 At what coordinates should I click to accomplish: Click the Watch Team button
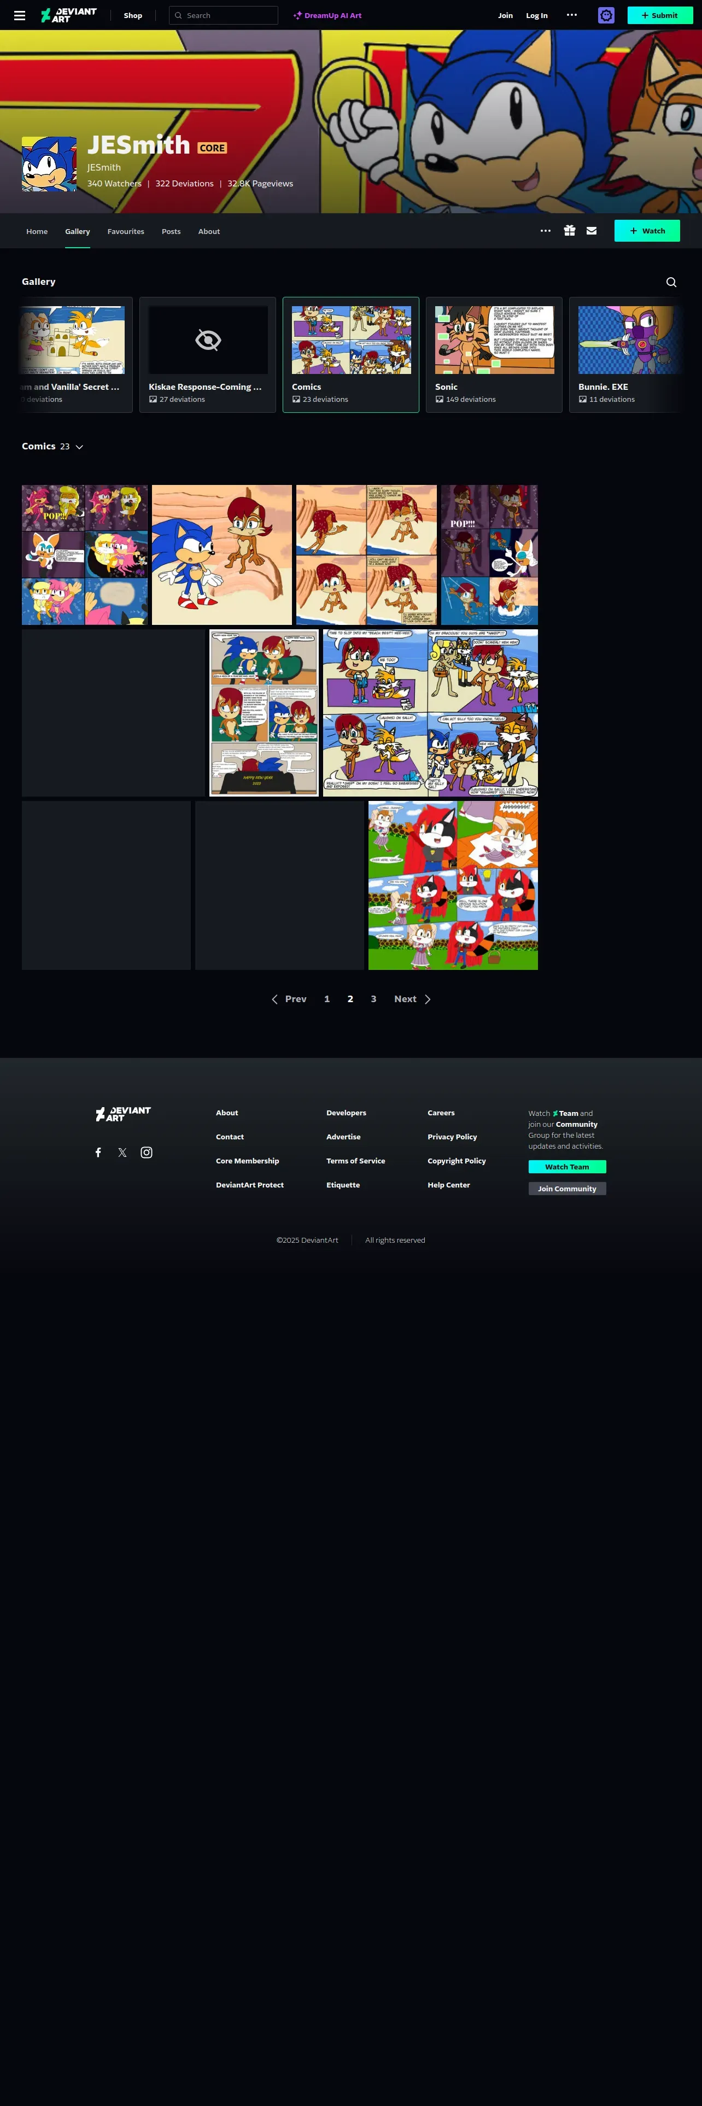pos(567,1167)
